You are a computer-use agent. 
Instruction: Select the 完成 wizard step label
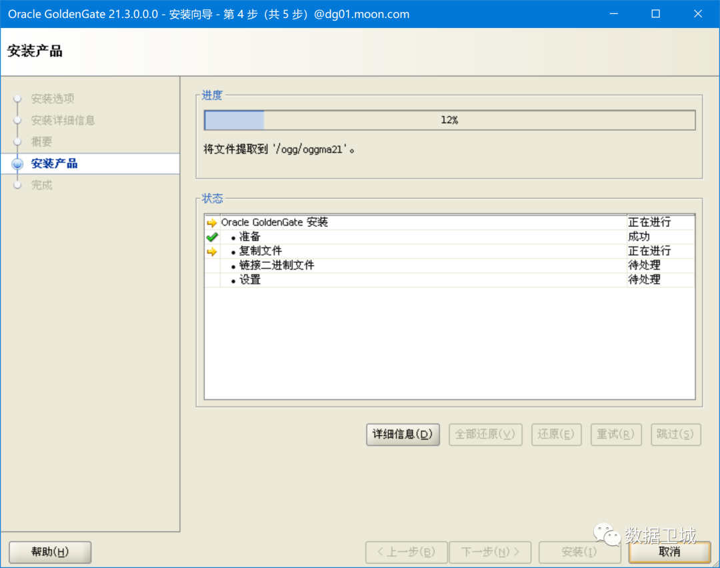click(x=41, y=185)
